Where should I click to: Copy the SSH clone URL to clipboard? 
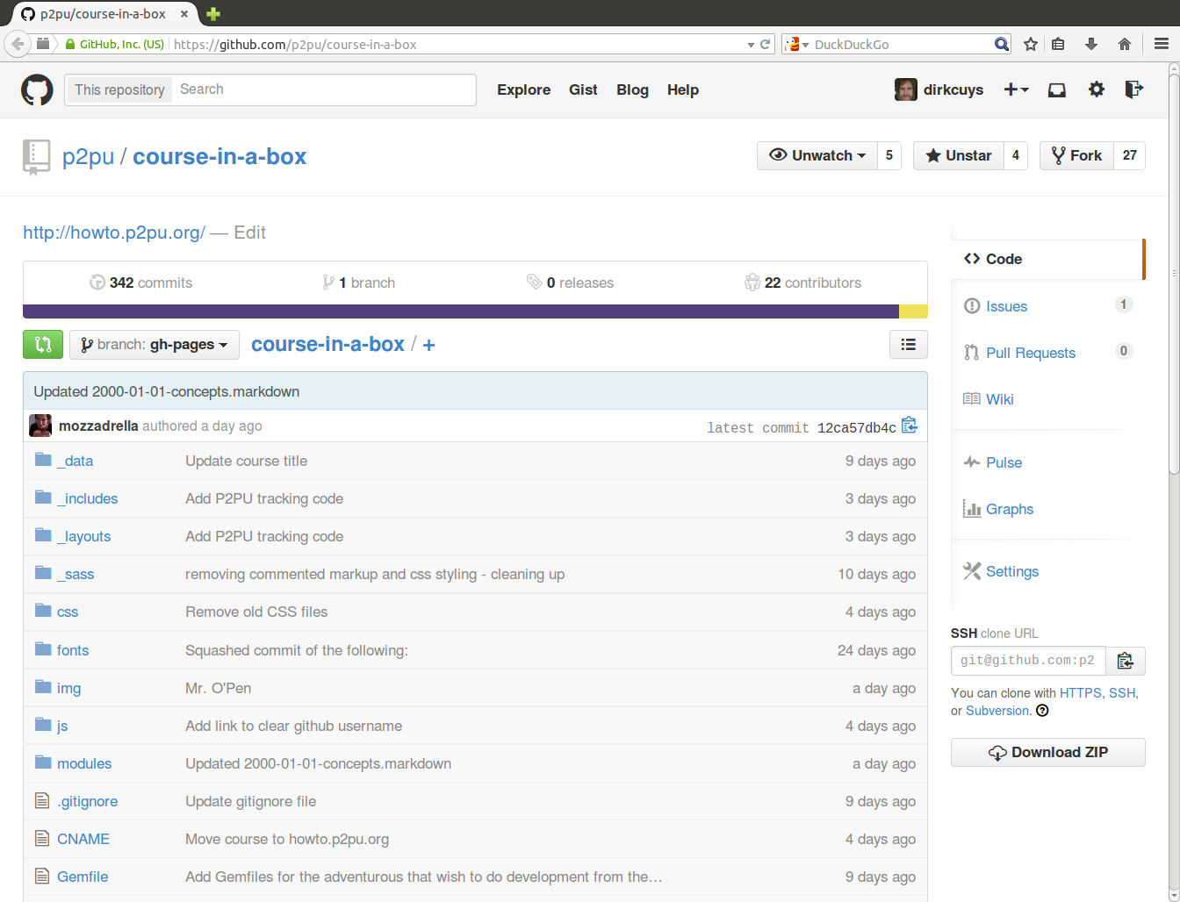1126,661
